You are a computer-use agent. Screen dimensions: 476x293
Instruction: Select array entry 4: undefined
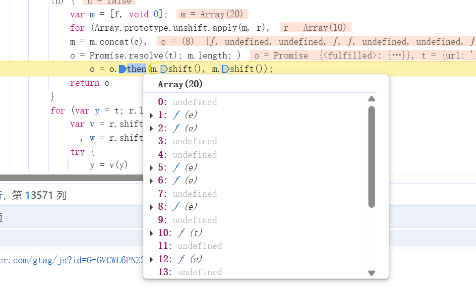click(187, 155)
